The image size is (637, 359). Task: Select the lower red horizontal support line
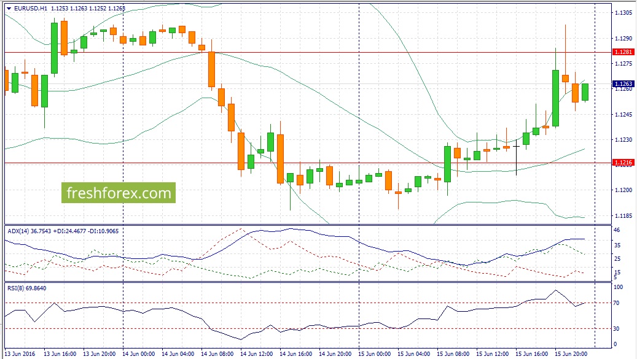point(308,163)
